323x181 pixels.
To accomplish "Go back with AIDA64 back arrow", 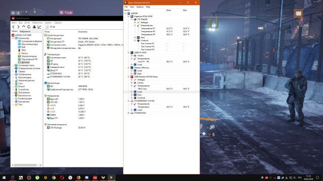I will [x=14, y=27].
